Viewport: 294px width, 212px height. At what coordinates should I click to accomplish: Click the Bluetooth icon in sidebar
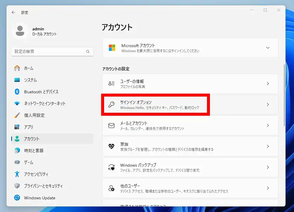pyautogui.click(x=17, y=92)
